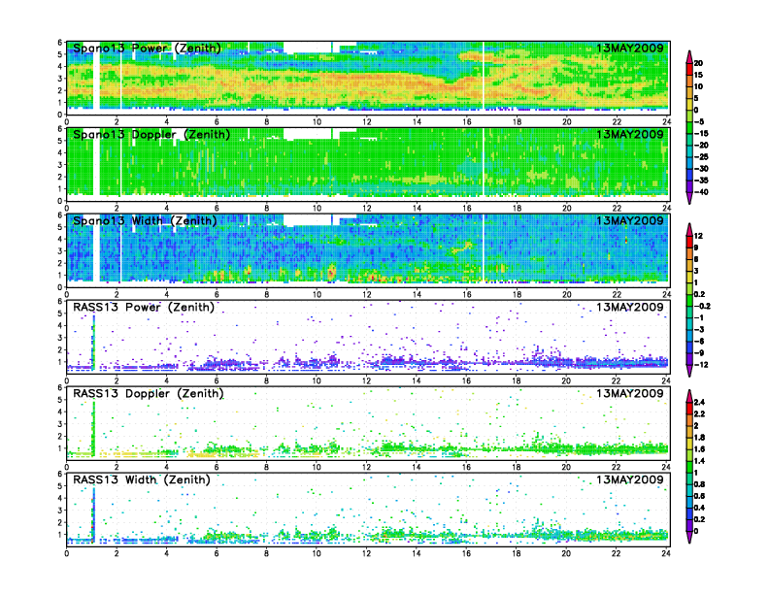
Task: Click the '-9' label on middle colorbar
Action: pyautogui.click(x=699, y=353)
